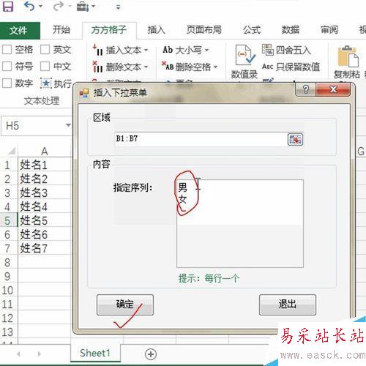Screen dimensions: 366x366
Task: Switch to the 数据 tab
Action: 291,30
